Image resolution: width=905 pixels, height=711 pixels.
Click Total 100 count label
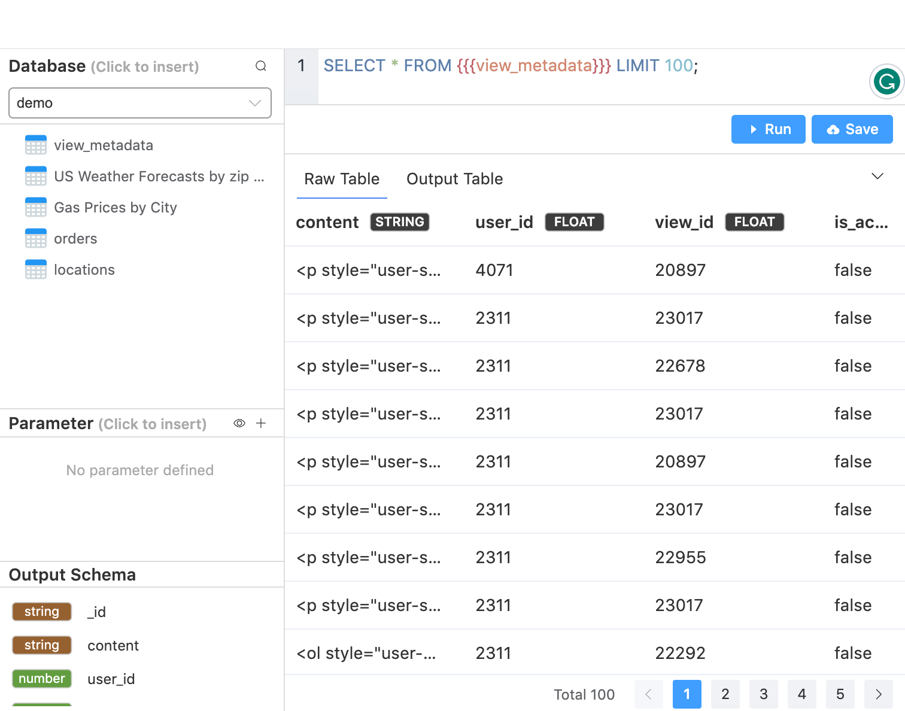point(584,694)
